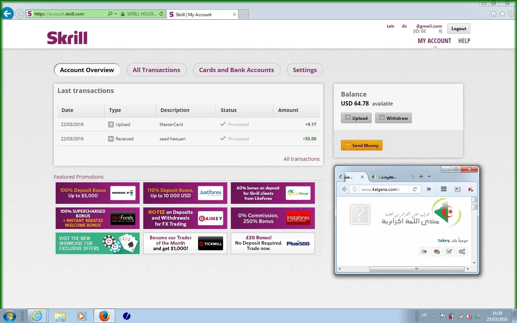This screenshot has width=517, height=323.
Task: Open the Firefox hamburger menu
Action: coord(444,189)
